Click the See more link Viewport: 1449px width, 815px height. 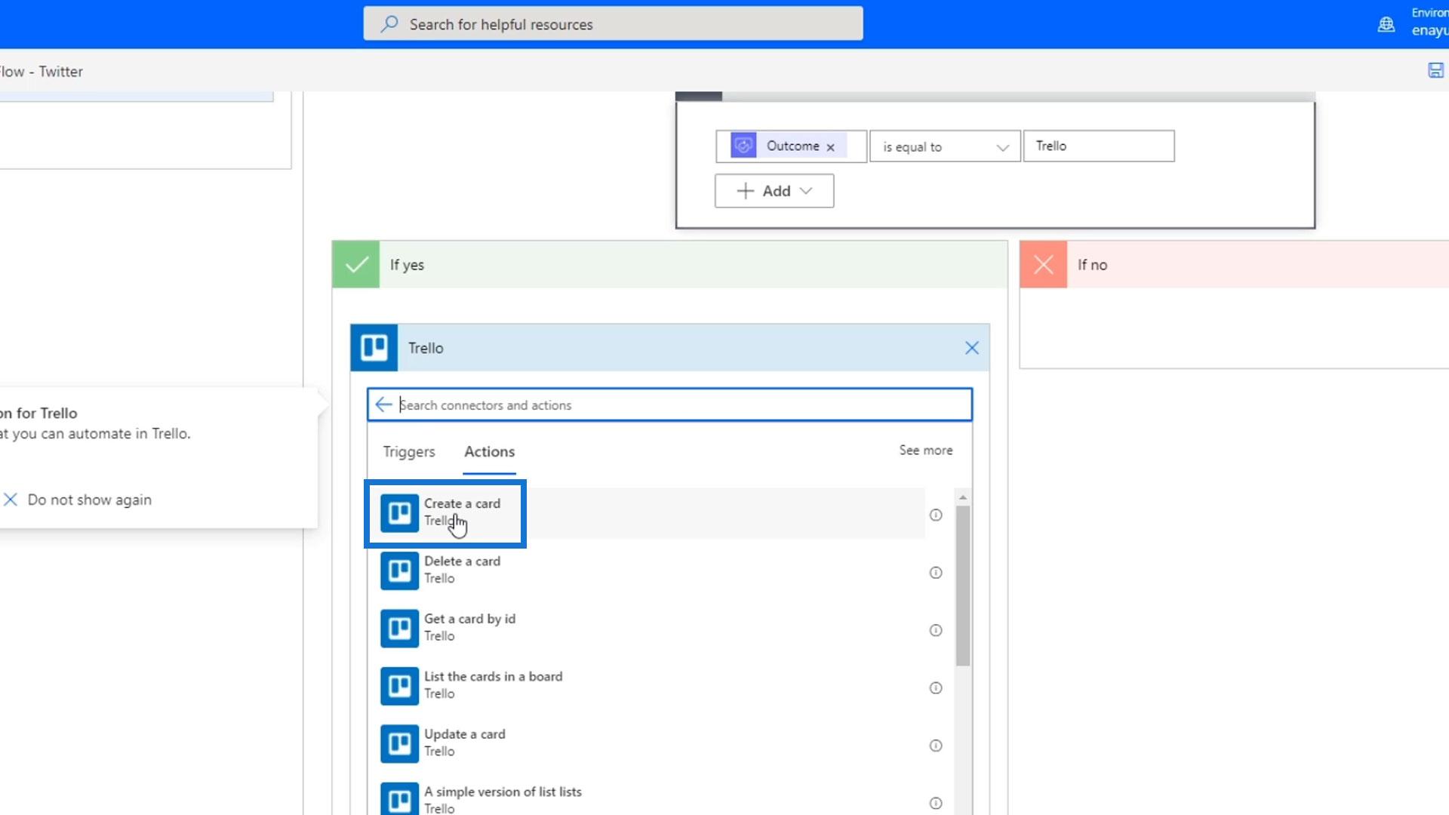pyautogui.click(x=925, y=450)
